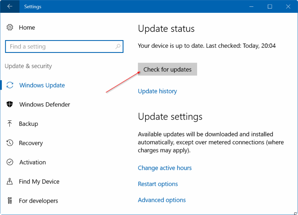Click the Windows Update sync icon
The width and height of the screenshot is (298, 215).
tap(10, 85)
